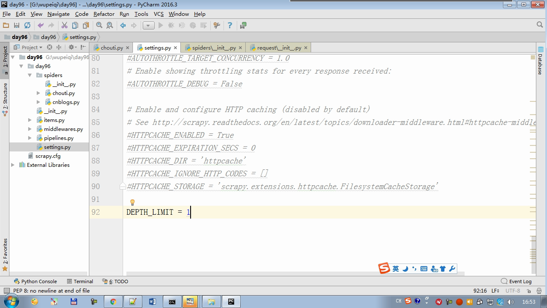Toggle the Favorites side panel

[x=5, y=255]
